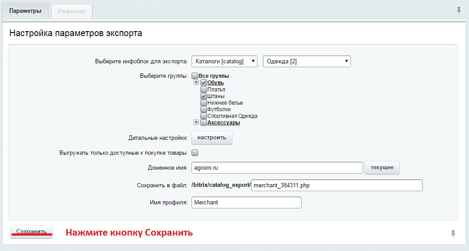Click the Сохранить button
469x251 pixels.
(x=32, y=232)
